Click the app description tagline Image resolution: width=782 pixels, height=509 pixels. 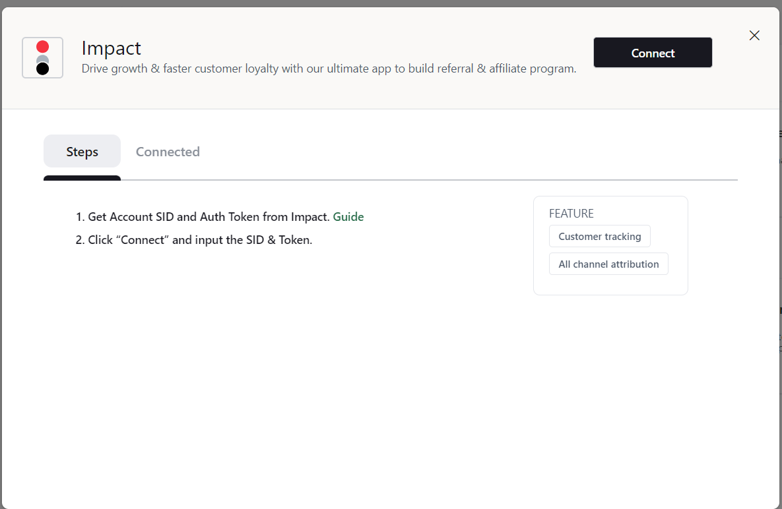[329, 68]
